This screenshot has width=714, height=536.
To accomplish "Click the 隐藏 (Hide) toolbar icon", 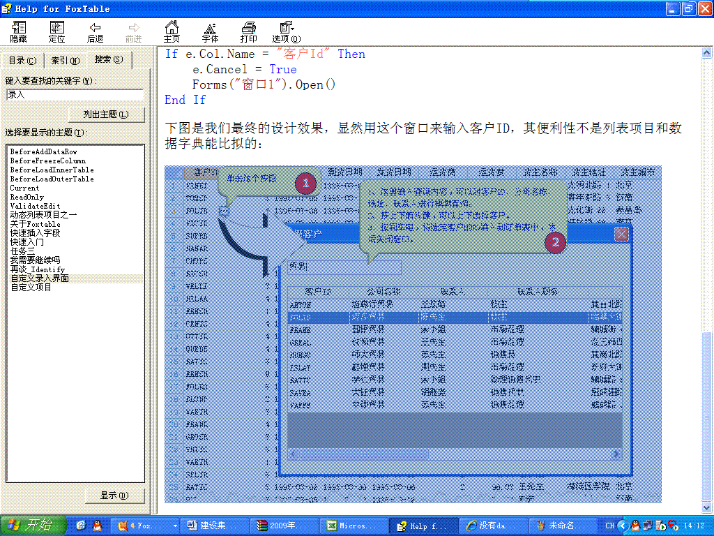I will click(x=19, y=32).
